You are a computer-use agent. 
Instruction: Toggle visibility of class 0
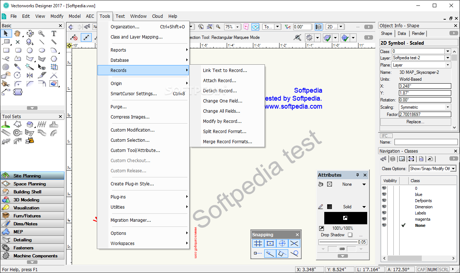[384, 188]
